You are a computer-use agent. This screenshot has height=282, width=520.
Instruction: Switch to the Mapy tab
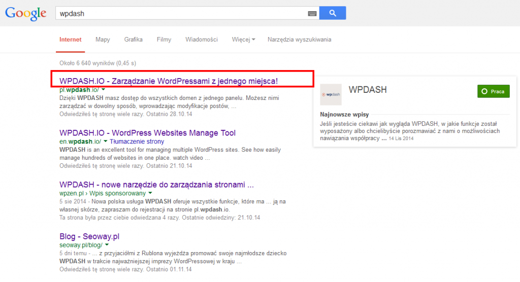[x=103, y=40]
